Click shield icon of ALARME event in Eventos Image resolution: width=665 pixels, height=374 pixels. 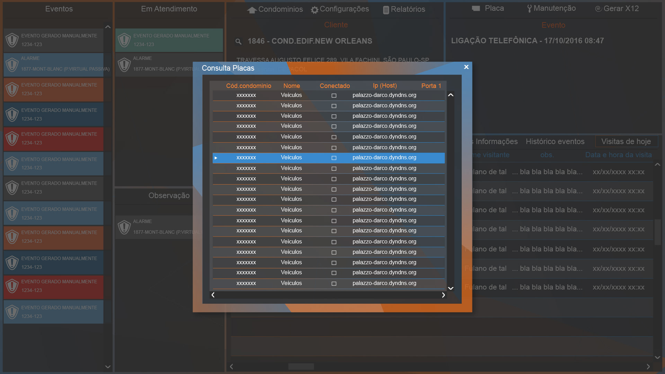click(x=12, y=64)
